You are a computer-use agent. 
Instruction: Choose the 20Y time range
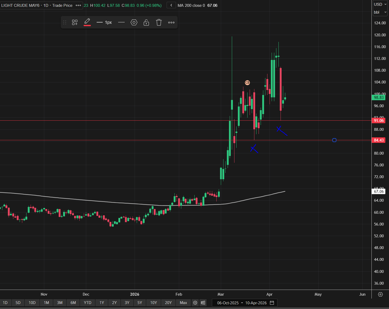point(168,303)
